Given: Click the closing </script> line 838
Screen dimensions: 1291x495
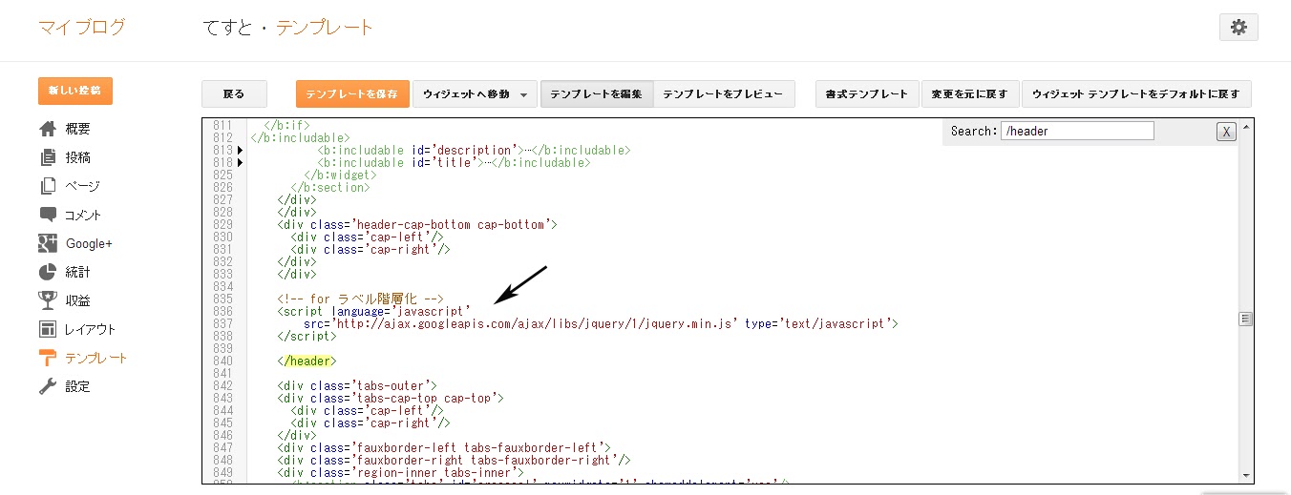Looking at the screenshot, I should pos(307,337).
